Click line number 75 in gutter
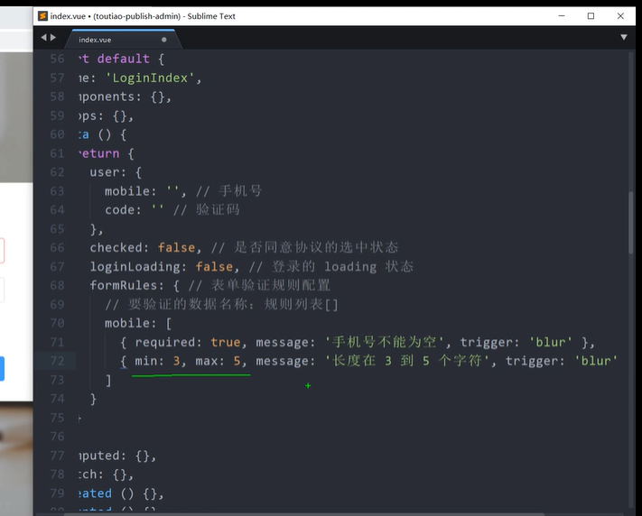 click(x=57, y=418)
